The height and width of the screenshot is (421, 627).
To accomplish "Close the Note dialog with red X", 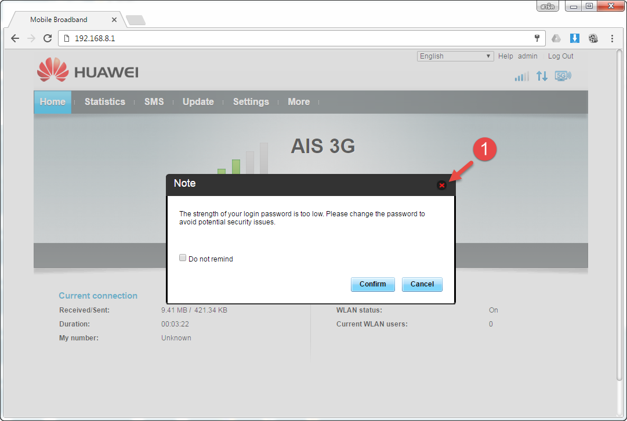I will [441, 185].
